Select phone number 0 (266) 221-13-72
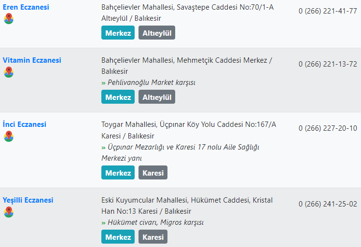 328,64
